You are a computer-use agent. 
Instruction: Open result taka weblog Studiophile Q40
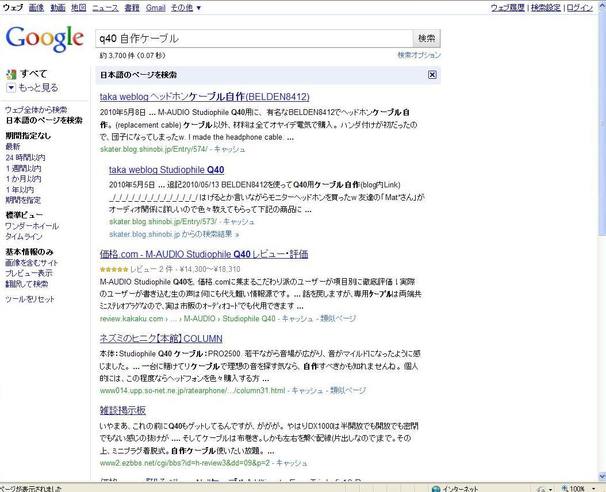click(x=167, y=170)
